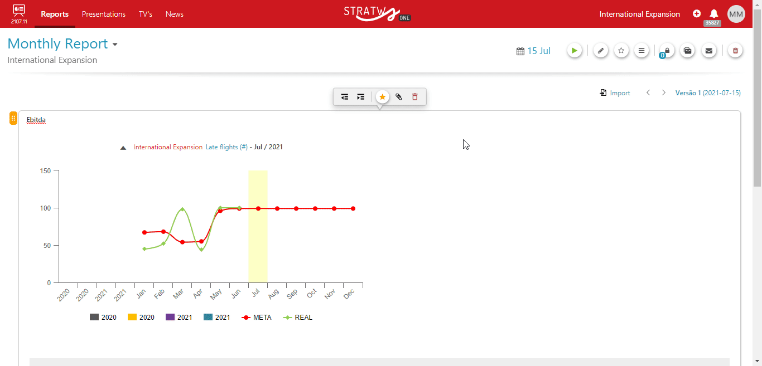Click Versão 1 (2021-07-15) link
This screenshot has width=762, height=366.
(708, 93)
